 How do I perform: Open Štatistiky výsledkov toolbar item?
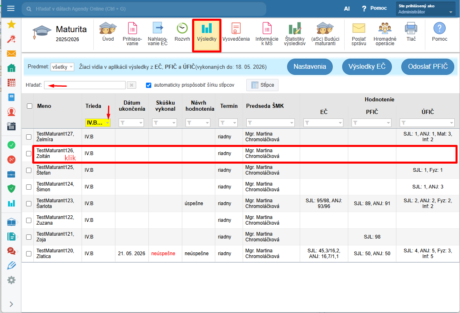pyautogui.click(x=295, y=34)
